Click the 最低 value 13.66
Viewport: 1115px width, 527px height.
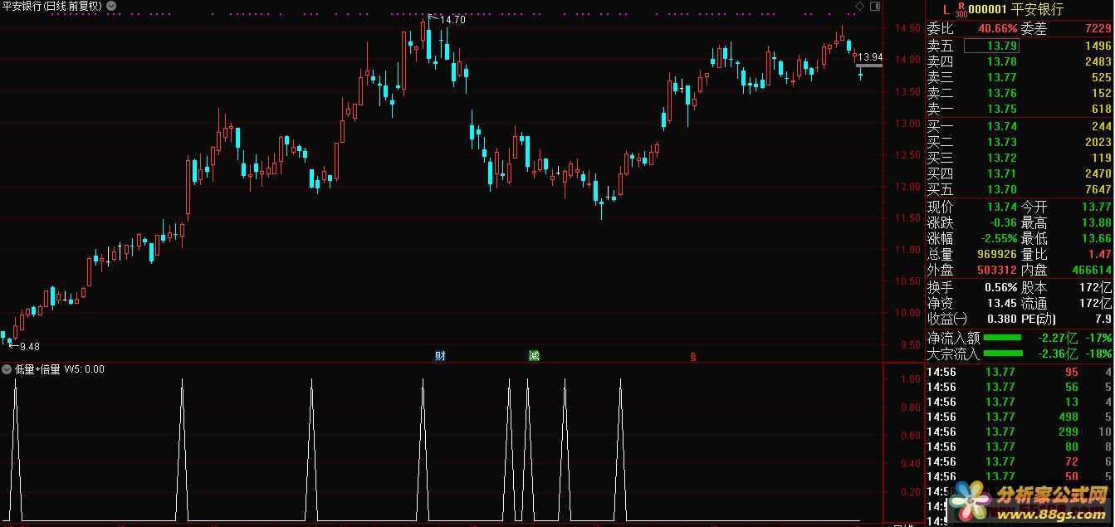(1097, 238)
